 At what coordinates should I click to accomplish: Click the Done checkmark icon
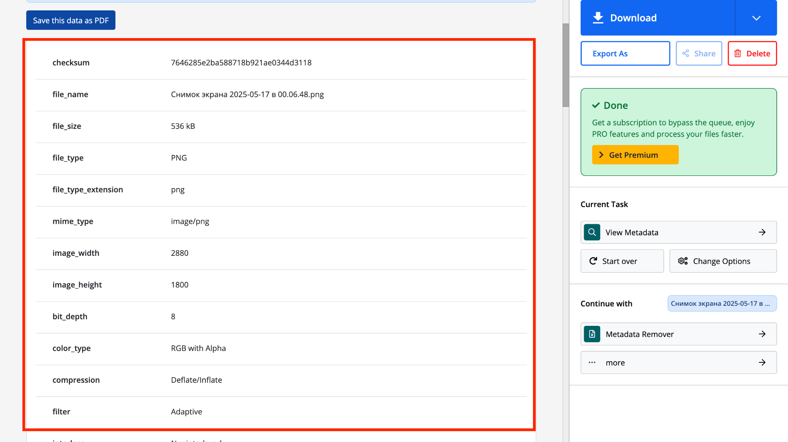tap(596, 105)
